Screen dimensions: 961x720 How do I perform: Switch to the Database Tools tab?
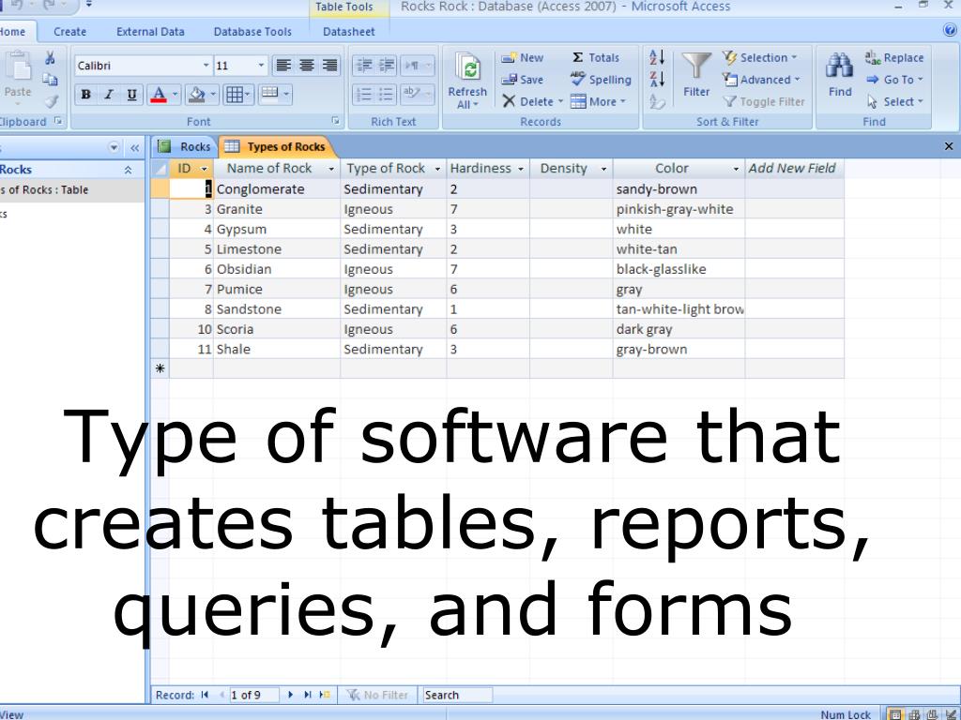[x=252, y=32]
